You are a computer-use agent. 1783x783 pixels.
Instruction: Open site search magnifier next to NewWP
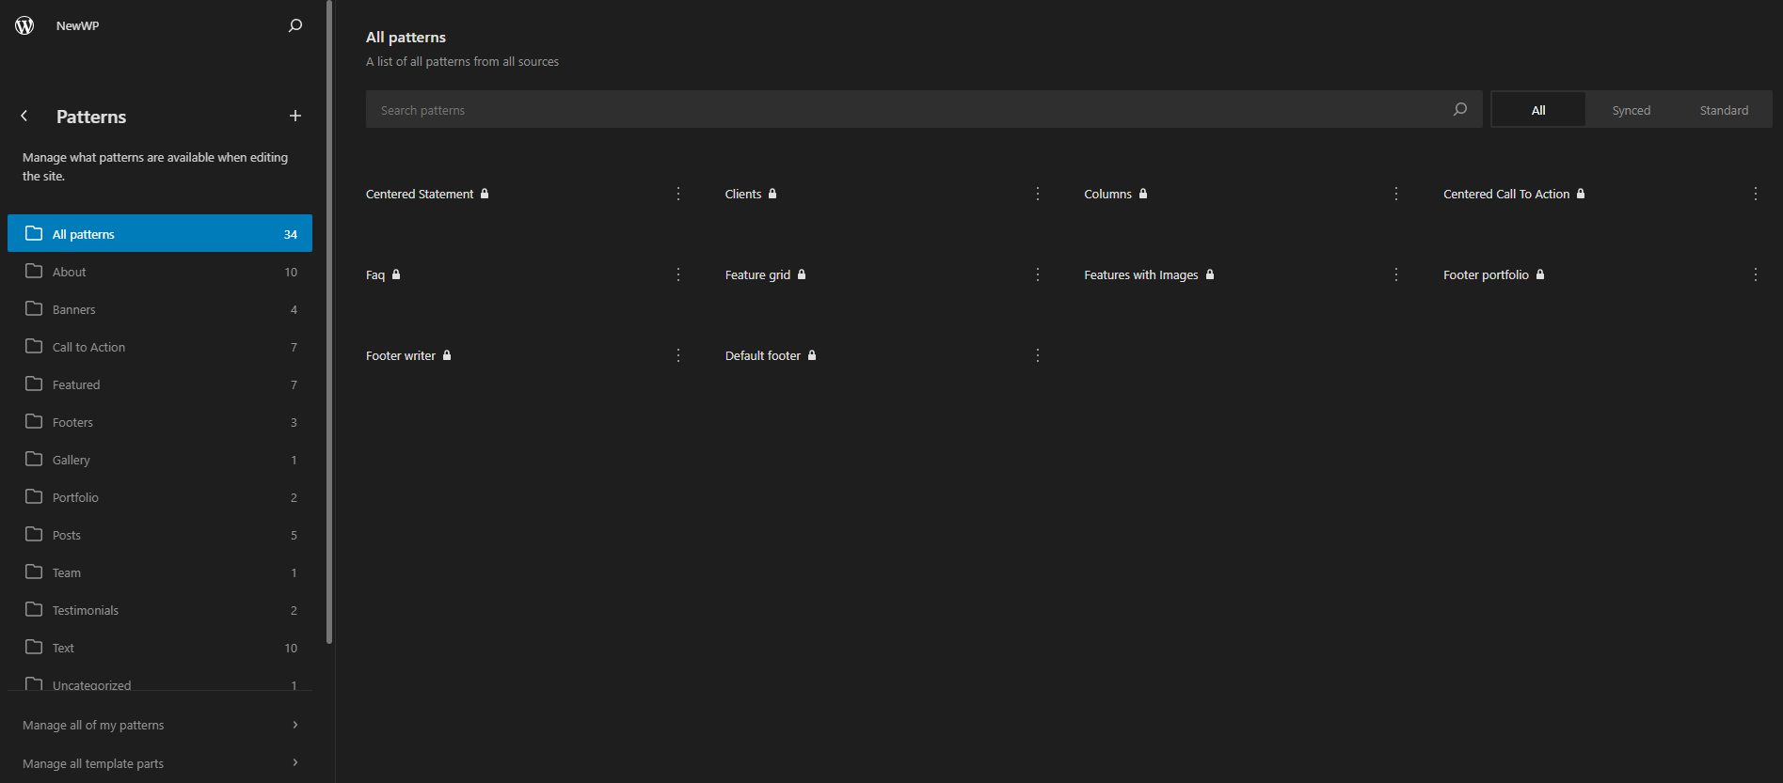(295, 25)
